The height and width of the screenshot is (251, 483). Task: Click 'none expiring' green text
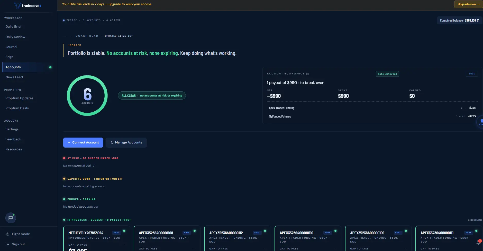click(x=163, y=53)
